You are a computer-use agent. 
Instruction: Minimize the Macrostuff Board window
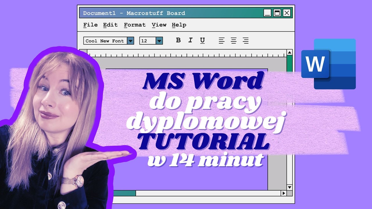click(267, 13)
